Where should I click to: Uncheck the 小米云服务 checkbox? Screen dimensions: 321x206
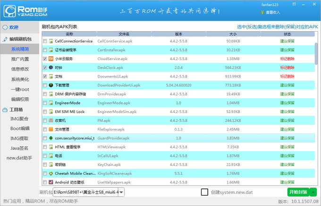coord(45,59)
